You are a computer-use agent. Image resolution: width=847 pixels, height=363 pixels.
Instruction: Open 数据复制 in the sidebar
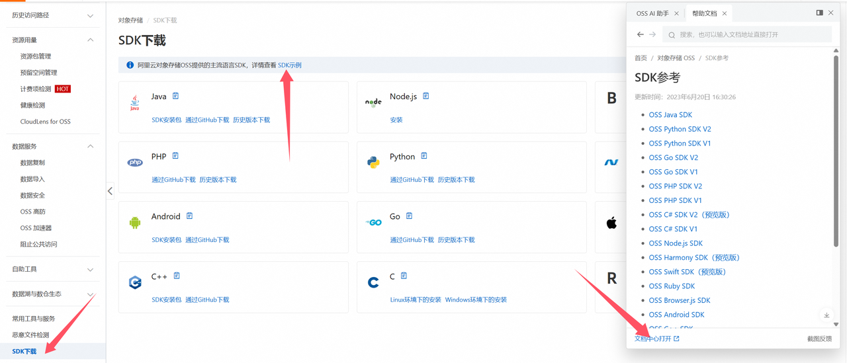point(32,163)
